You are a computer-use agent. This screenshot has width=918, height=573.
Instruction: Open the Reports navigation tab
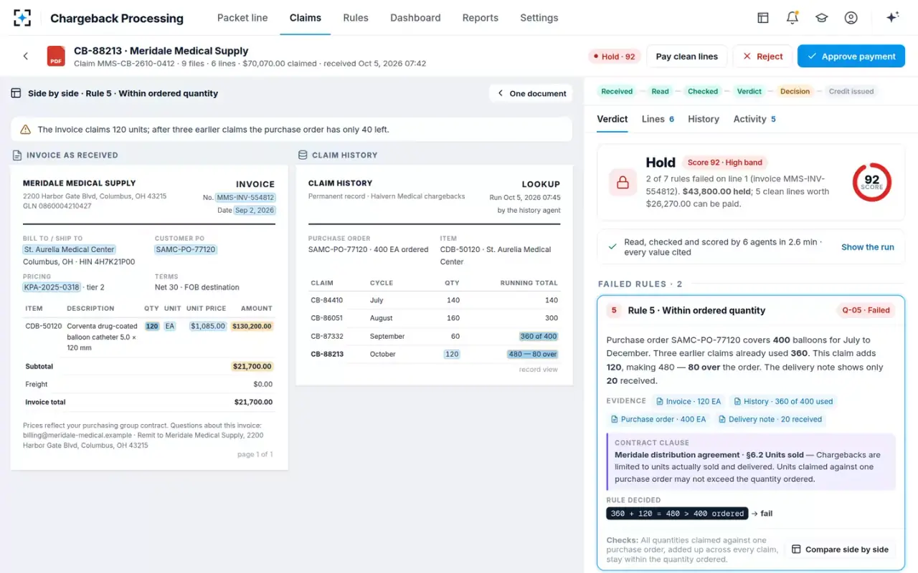pos(481,18)
